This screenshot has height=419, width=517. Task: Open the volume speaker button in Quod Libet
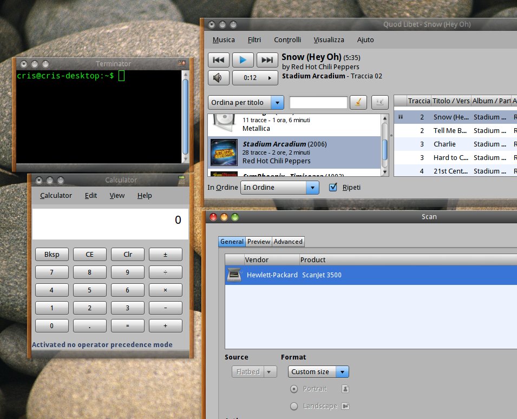tap(219, 78)
